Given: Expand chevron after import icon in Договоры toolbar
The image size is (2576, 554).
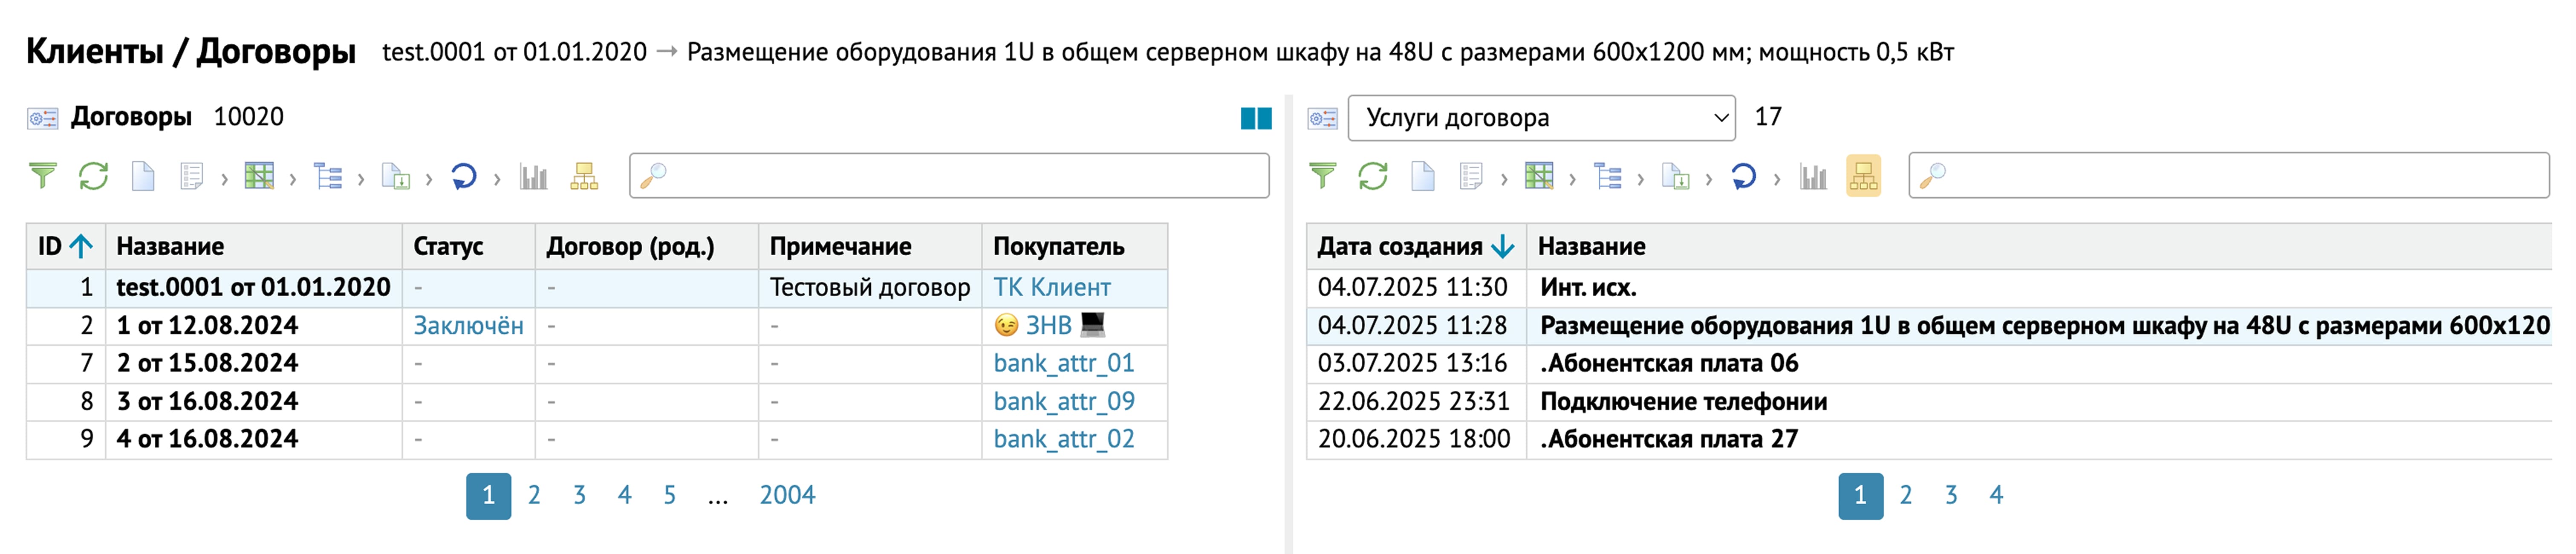Looking at the screenshot, I should [429, 179].
